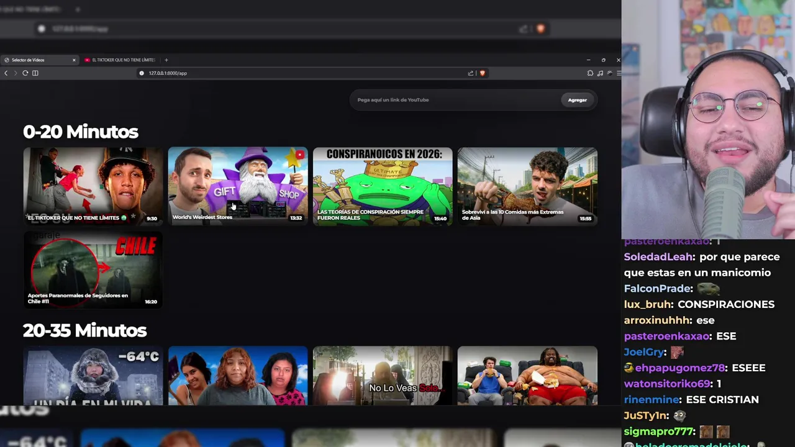Viewport: 795px width, 447px height.
Task: Click chat username watonsitoriko69
Action: [666, 384]
